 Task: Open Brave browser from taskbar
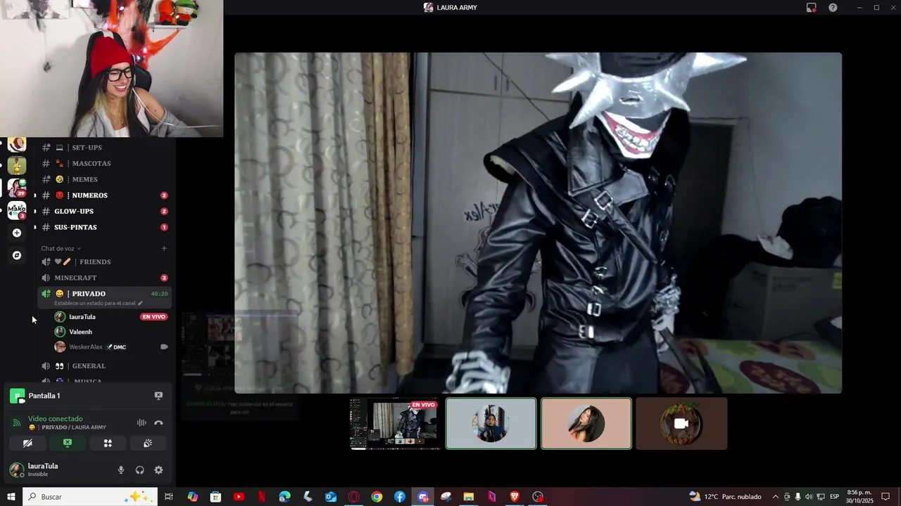(x=515, y=497)
